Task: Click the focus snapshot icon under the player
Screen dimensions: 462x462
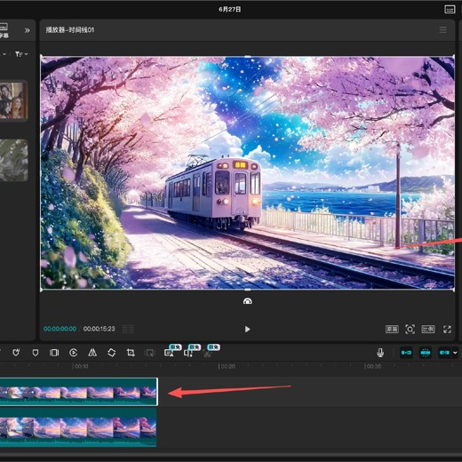Action: (x=410, y=329)
